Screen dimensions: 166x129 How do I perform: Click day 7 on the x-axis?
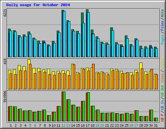point(40,125)
